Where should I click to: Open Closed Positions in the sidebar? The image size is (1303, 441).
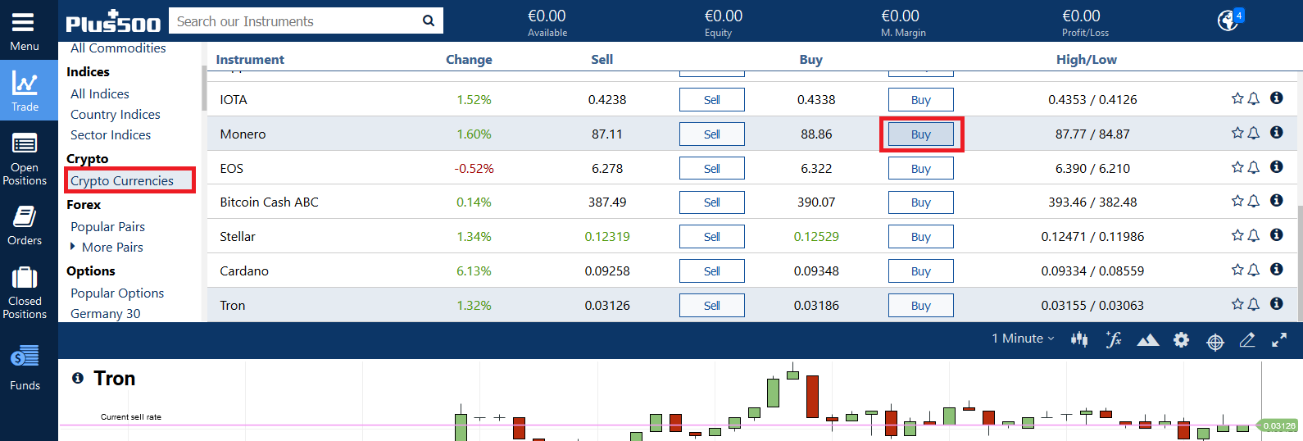(x=25, y=293)
